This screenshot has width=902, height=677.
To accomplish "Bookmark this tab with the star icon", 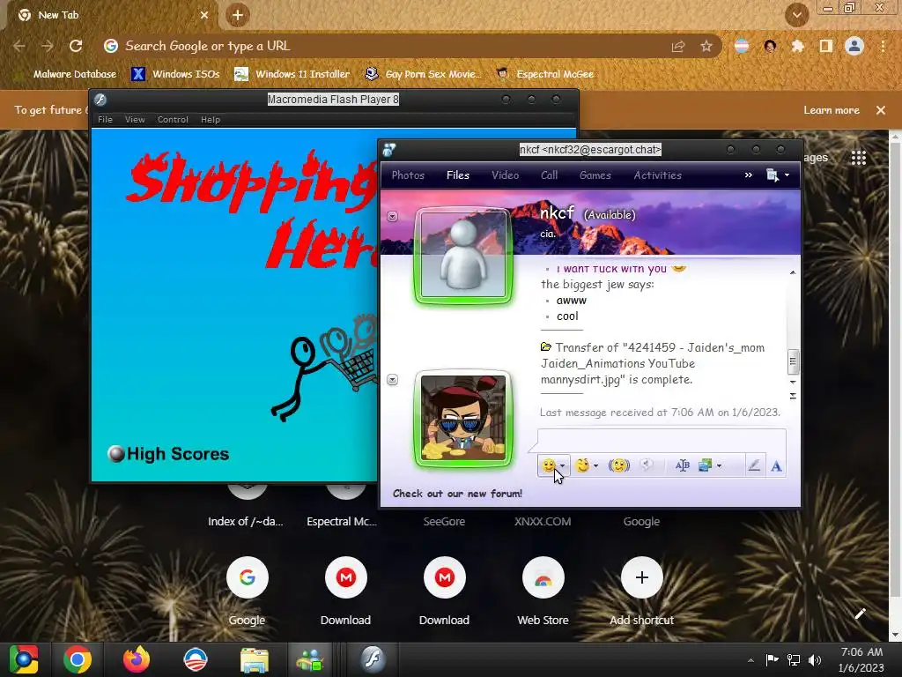I will tap(706, 46).
